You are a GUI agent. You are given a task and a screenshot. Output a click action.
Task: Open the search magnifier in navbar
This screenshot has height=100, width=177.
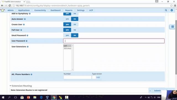[x=166, y=10]
